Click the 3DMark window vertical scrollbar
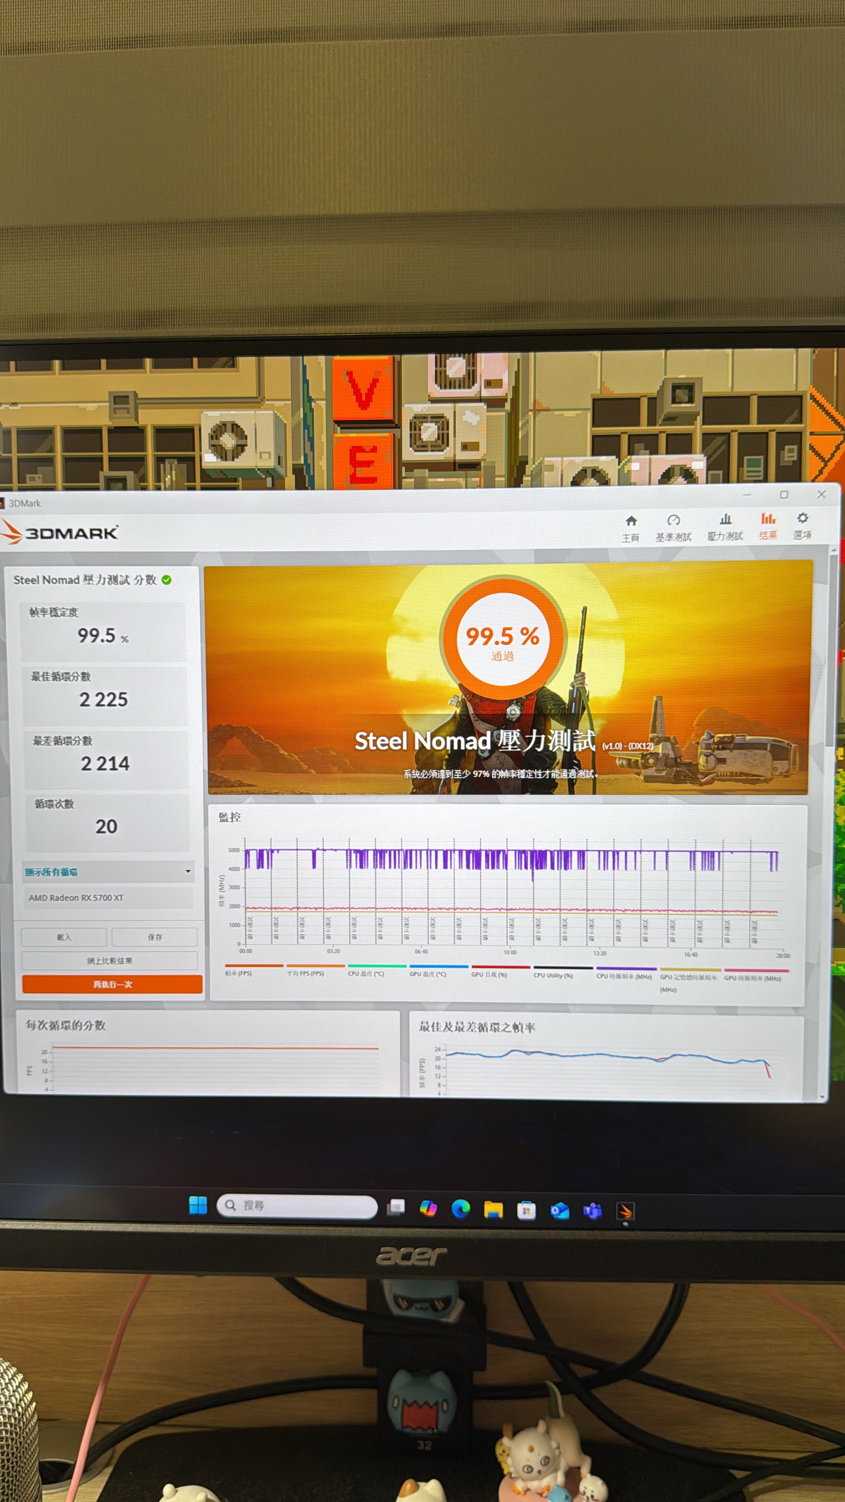 point(831,650)
